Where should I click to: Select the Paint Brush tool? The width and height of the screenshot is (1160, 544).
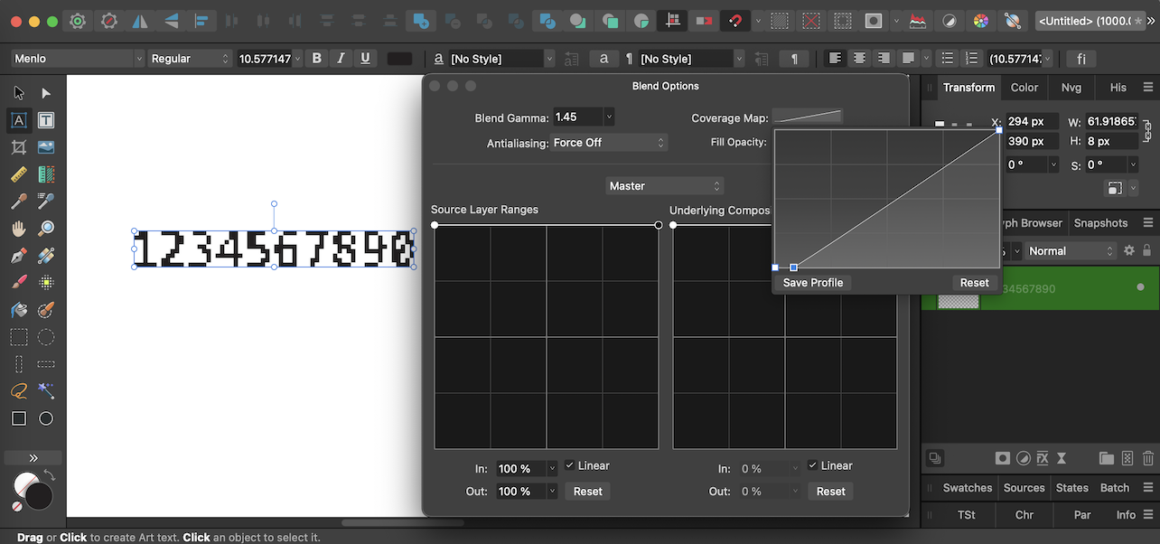19,281
